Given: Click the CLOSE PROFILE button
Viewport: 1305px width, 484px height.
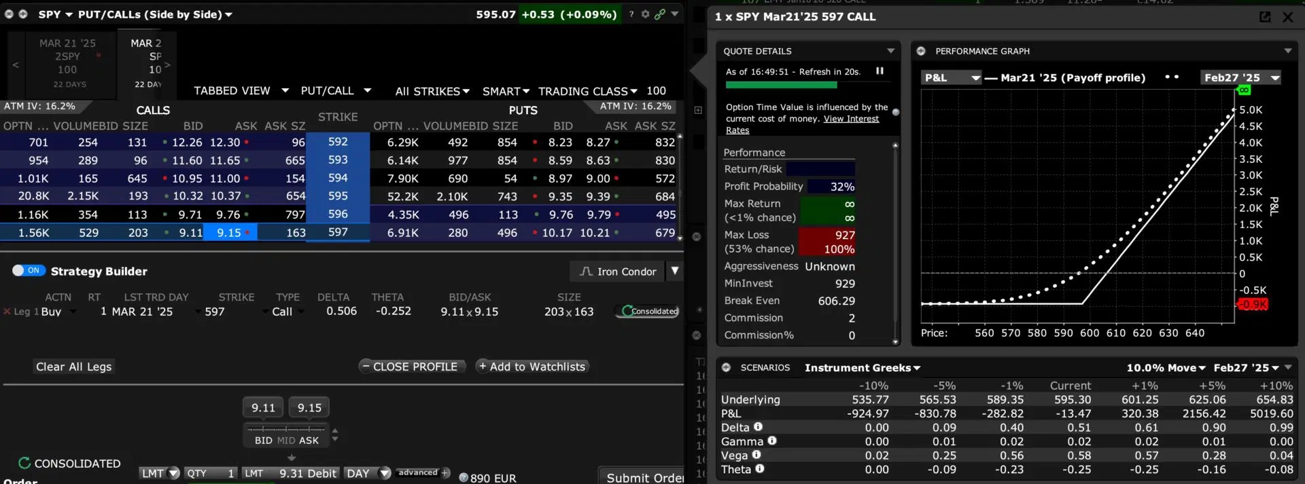Looking at the screenshot, I should (412, 367).
